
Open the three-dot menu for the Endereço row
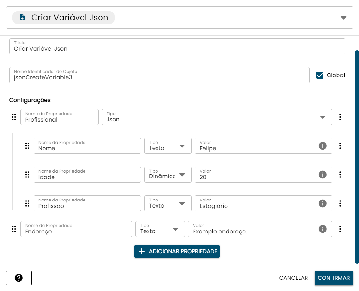point(340,229)
